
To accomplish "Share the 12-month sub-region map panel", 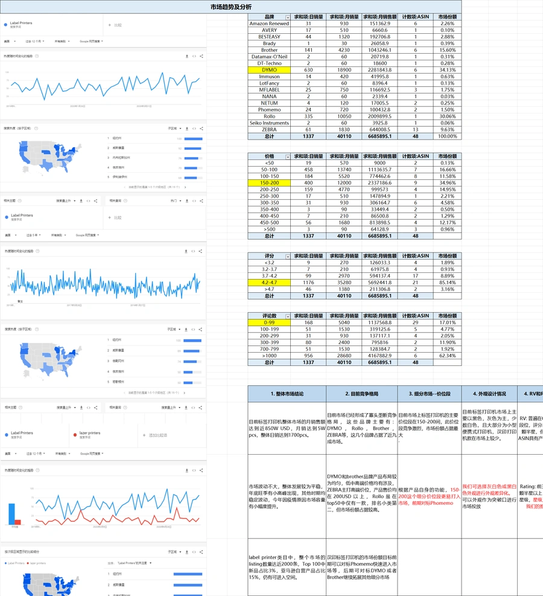I will click(202, 129).
